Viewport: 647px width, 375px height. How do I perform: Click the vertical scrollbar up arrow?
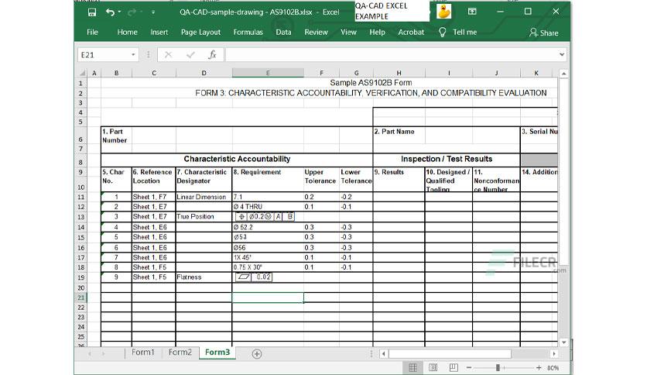563,74
